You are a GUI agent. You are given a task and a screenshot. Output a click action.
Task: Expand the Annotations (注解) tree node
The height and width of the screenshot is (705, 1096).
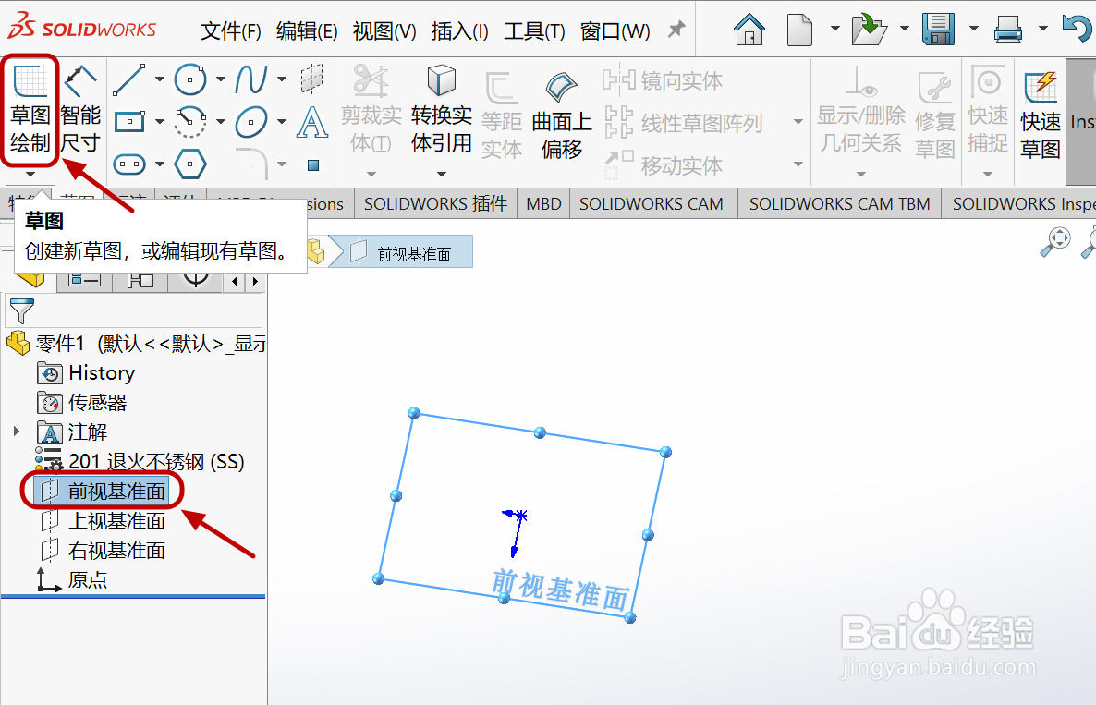(x=17, y=432)
